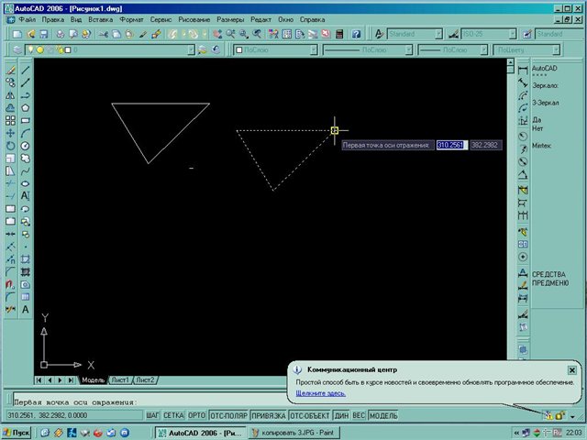Select the Erase modify tool
Viewport: 587px width, 440px height.
tap(10, 69)
